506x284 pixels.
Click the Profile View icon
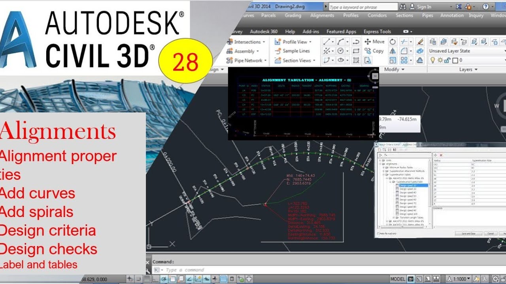[x=278, y=42]
